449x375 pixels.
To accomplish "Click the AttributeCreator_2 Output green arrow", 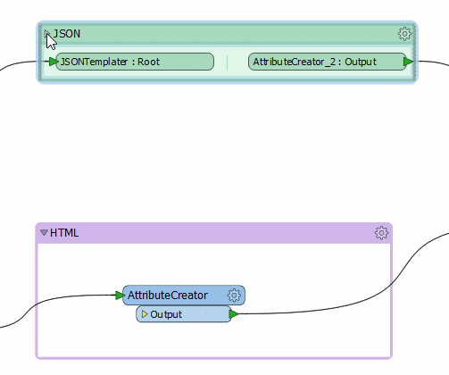I will tap(409, 62).
